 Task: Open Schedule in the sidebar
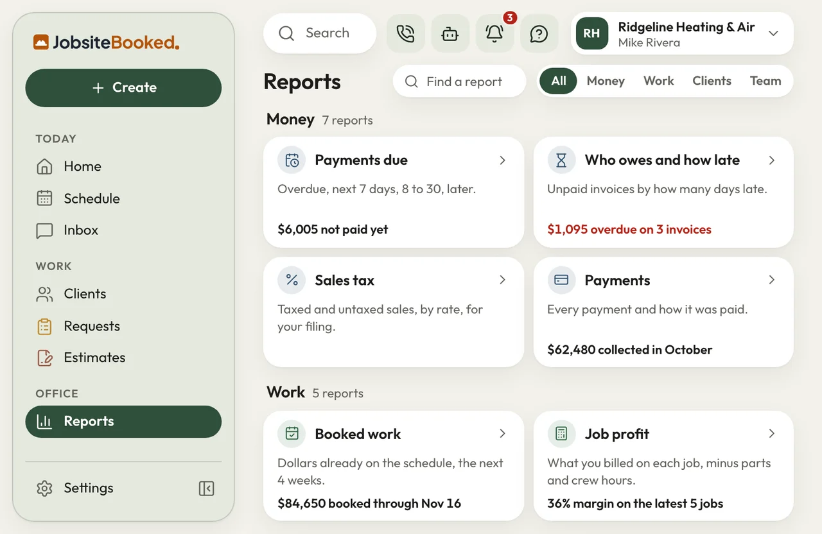tap(123, 198)
